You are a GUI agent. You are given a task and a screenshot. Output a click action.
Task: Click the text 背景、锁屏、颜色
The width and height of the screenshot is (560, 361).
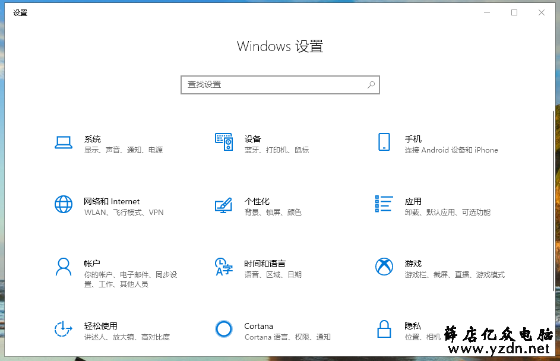(x=273, y=213)
